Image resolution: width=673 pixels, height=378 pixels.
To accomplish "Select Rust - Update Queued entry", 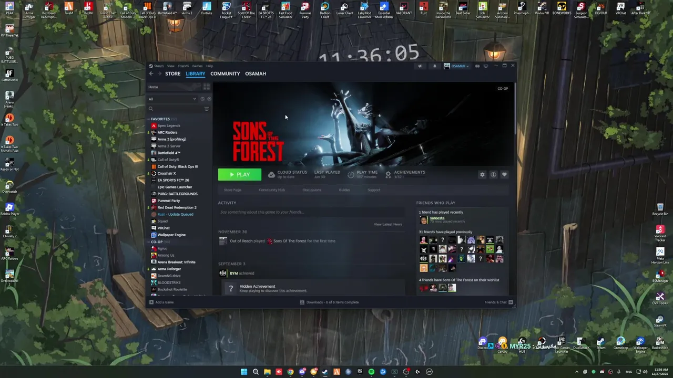I will [175, 214].
